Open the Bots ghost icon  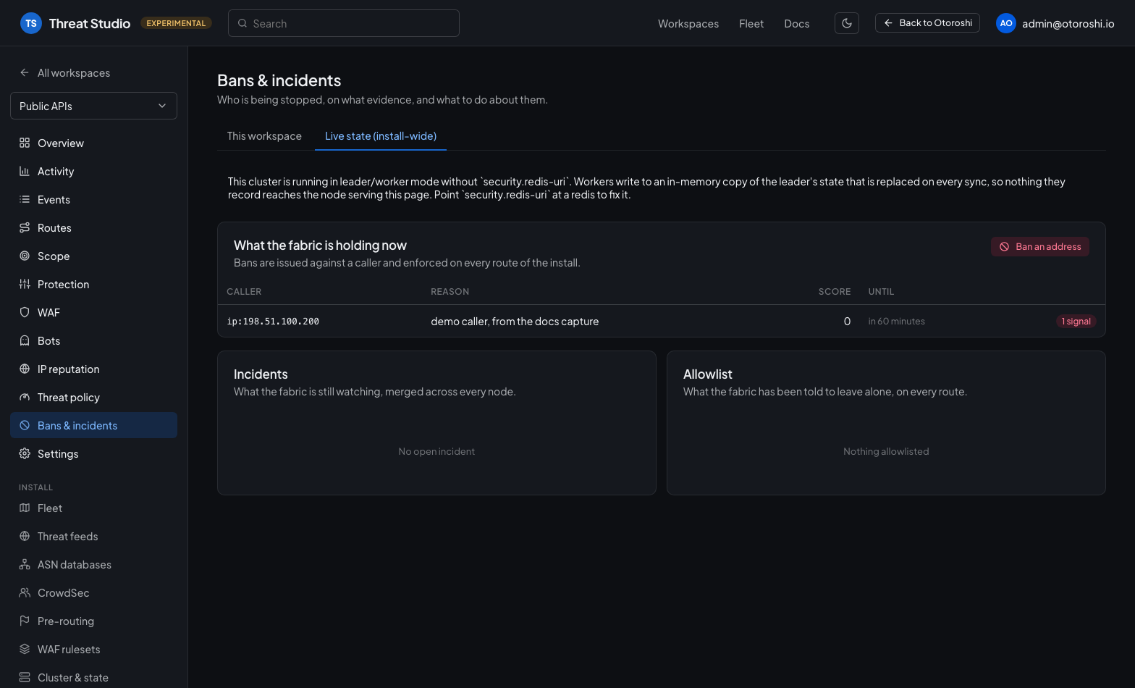pos(25,340)
